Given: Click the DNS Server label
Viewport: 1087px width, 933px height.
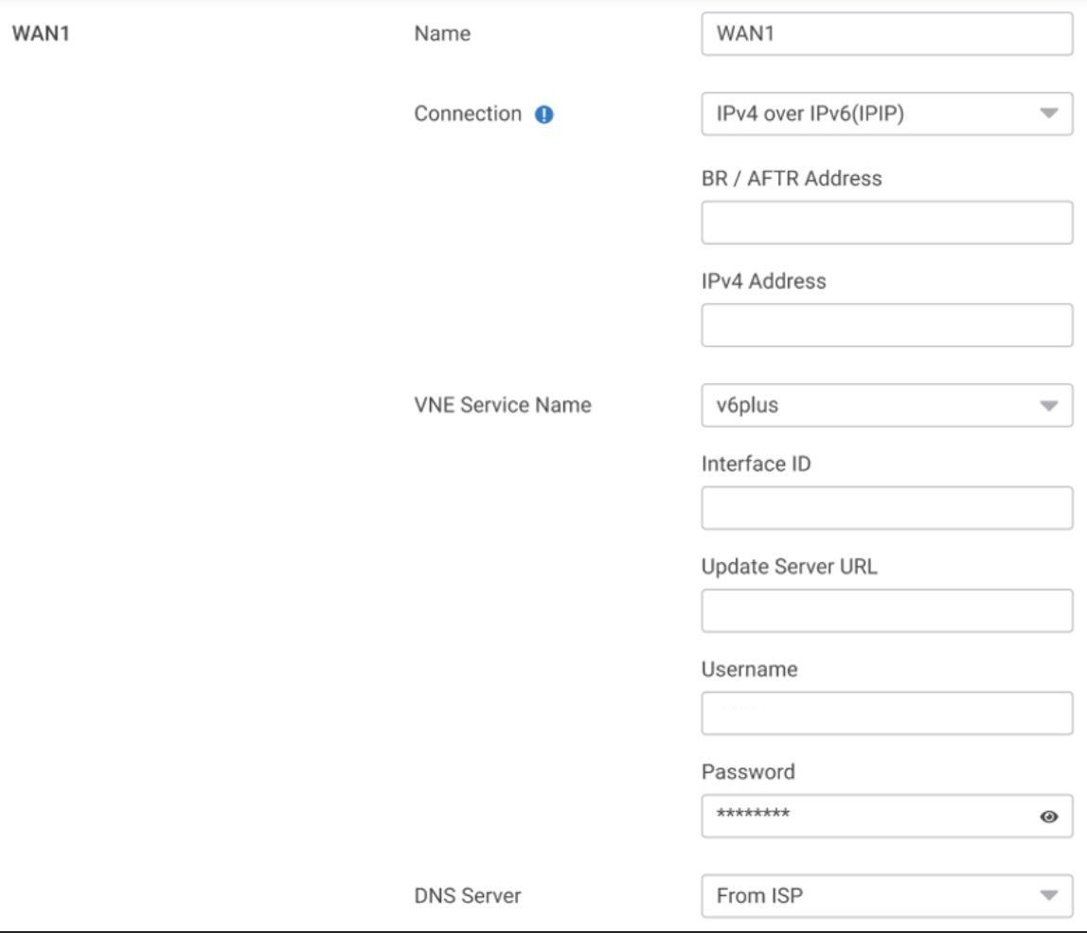Looking at the screenshot, I should pyautogui.click(x=468, y=895).
